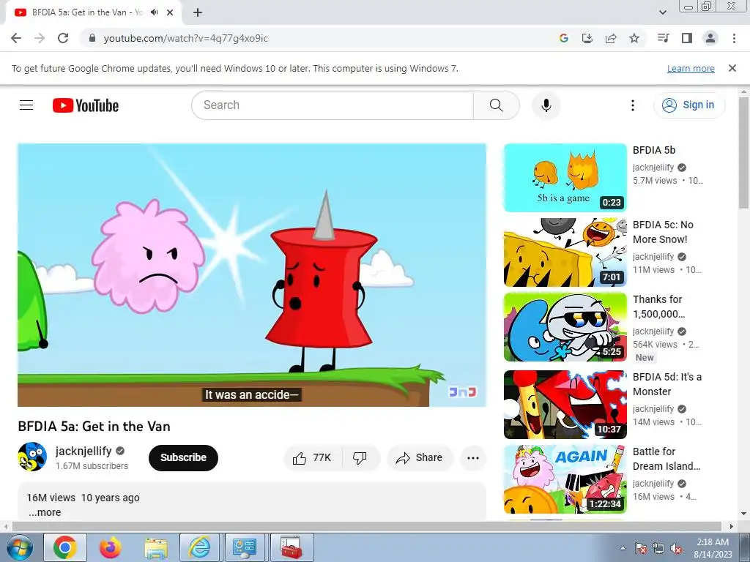This screenshot has height=562, width=750.
Task: Open the Windows Start menu
Action: pyautogui.click(x=20, y=547)
